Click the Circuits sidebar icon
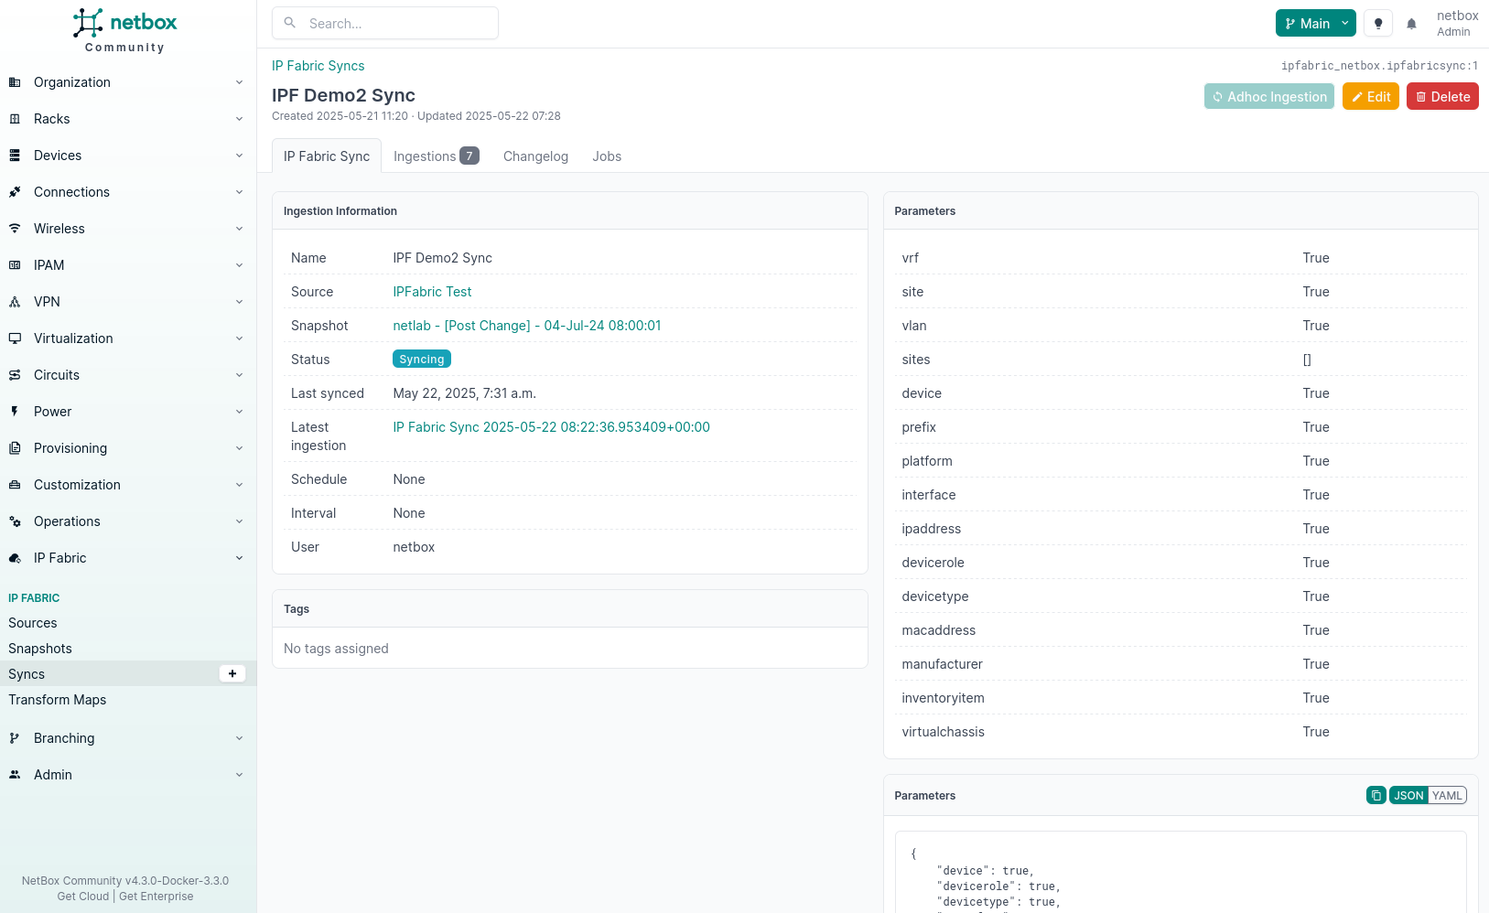The width and height of the screenshot is (1489, 913). click(15, 375)
